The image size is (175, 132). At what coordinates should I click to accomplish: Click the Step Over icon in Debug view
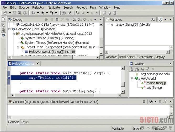pos(85,20)
